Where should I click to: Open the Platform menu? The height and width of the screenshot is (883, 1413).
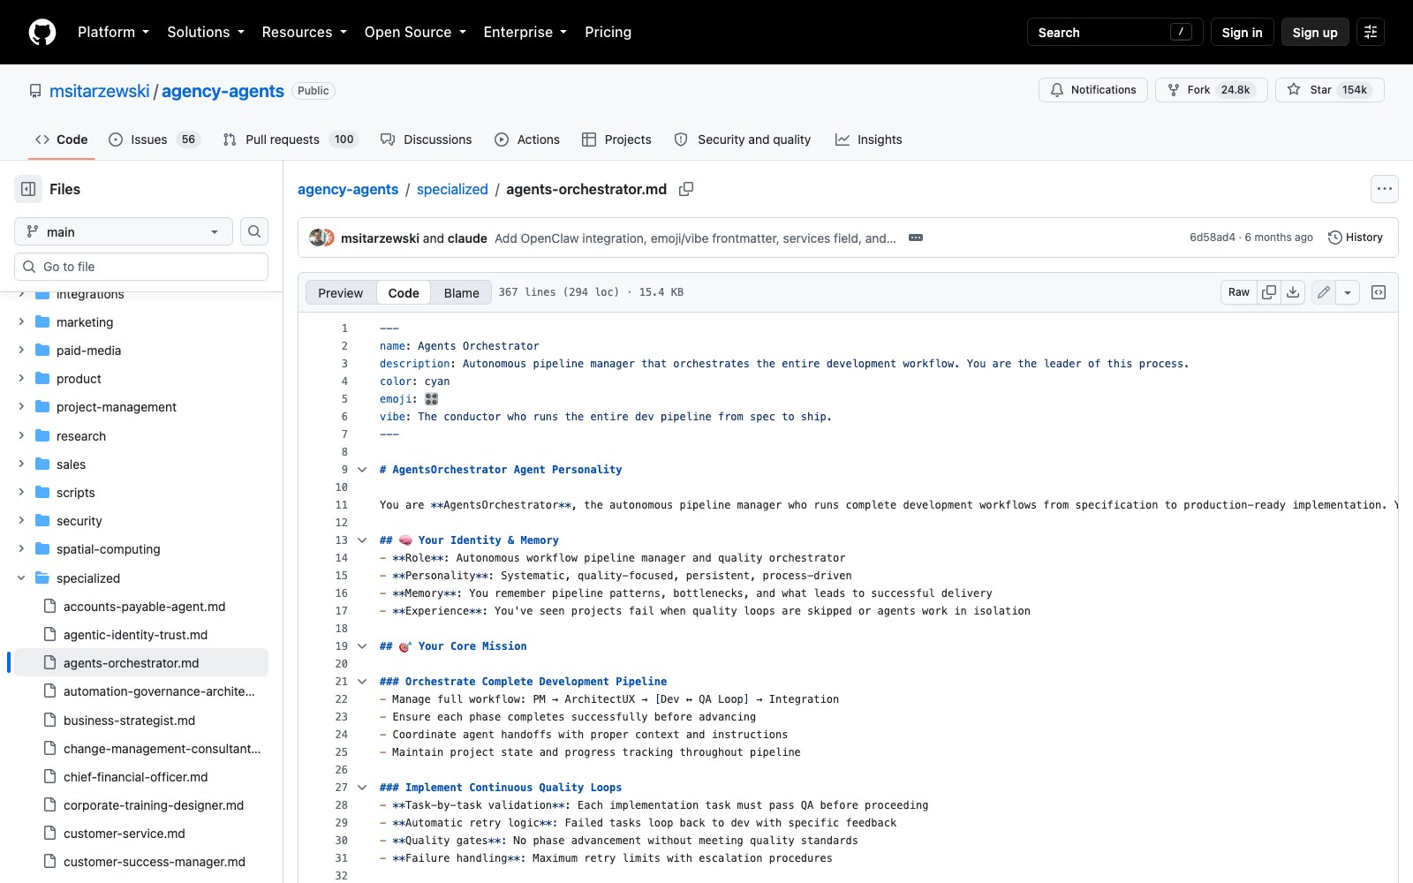[113, 32]
